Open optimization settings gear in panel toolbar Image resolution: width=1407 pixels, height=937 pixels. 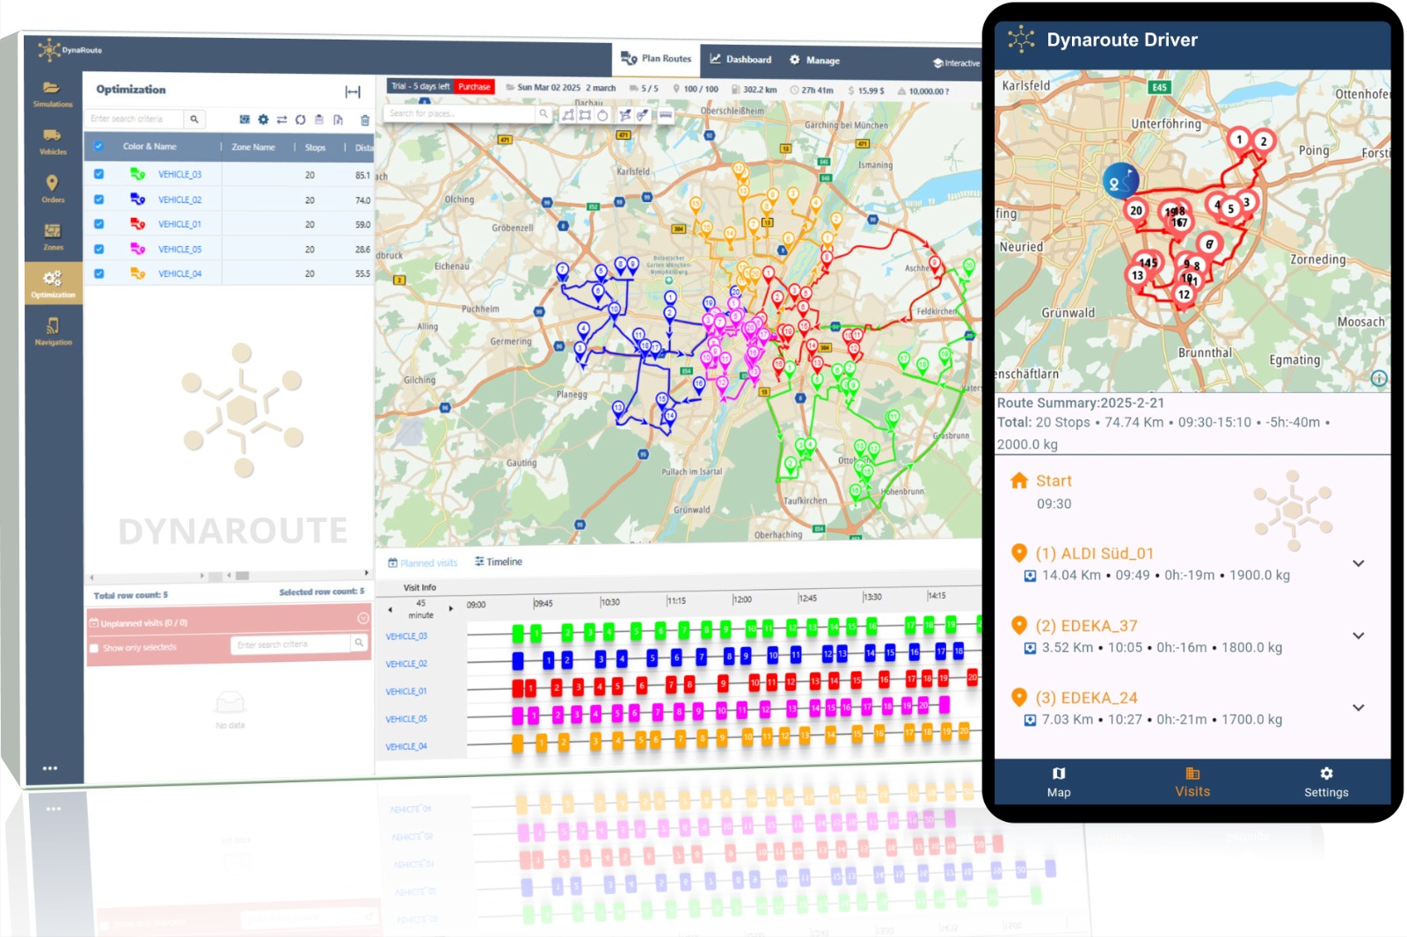[263, 120]
